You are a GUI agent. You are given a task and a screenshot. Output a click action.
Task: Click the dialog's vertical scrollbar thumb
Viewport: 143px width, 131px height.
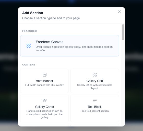click(123, 32)
